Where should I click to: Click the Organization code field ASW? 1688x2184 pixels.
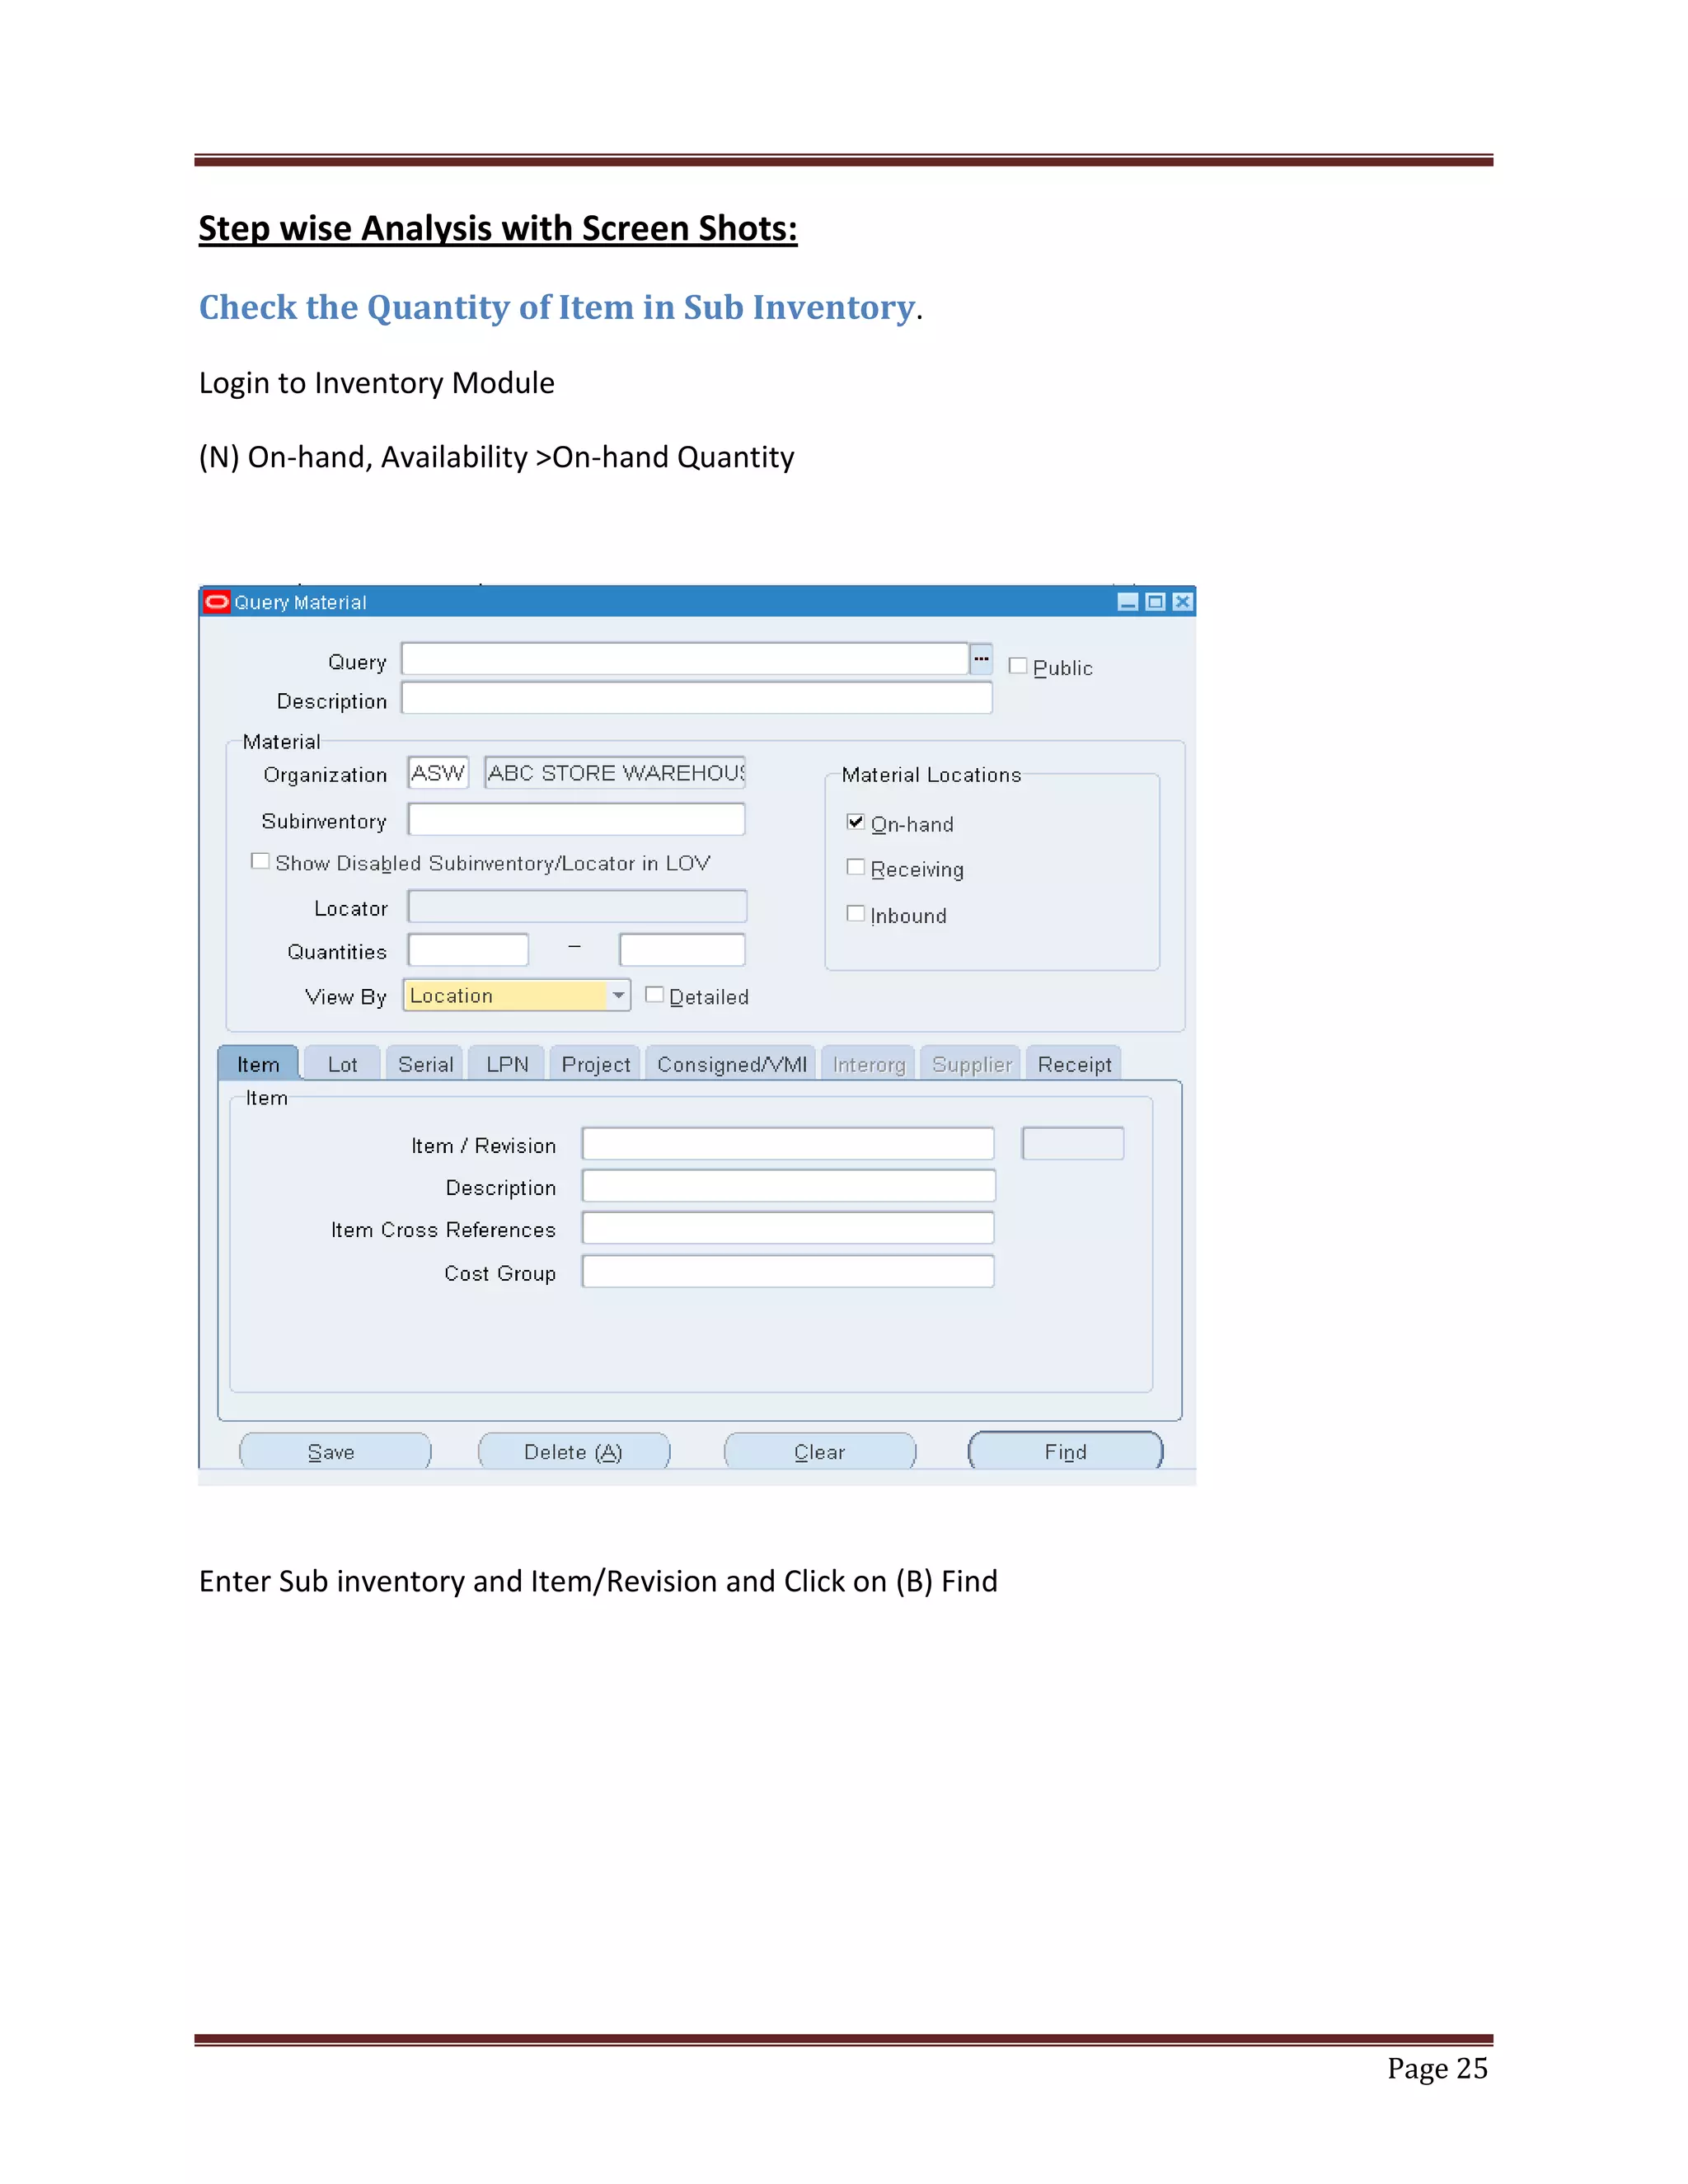tap(438, 773)
